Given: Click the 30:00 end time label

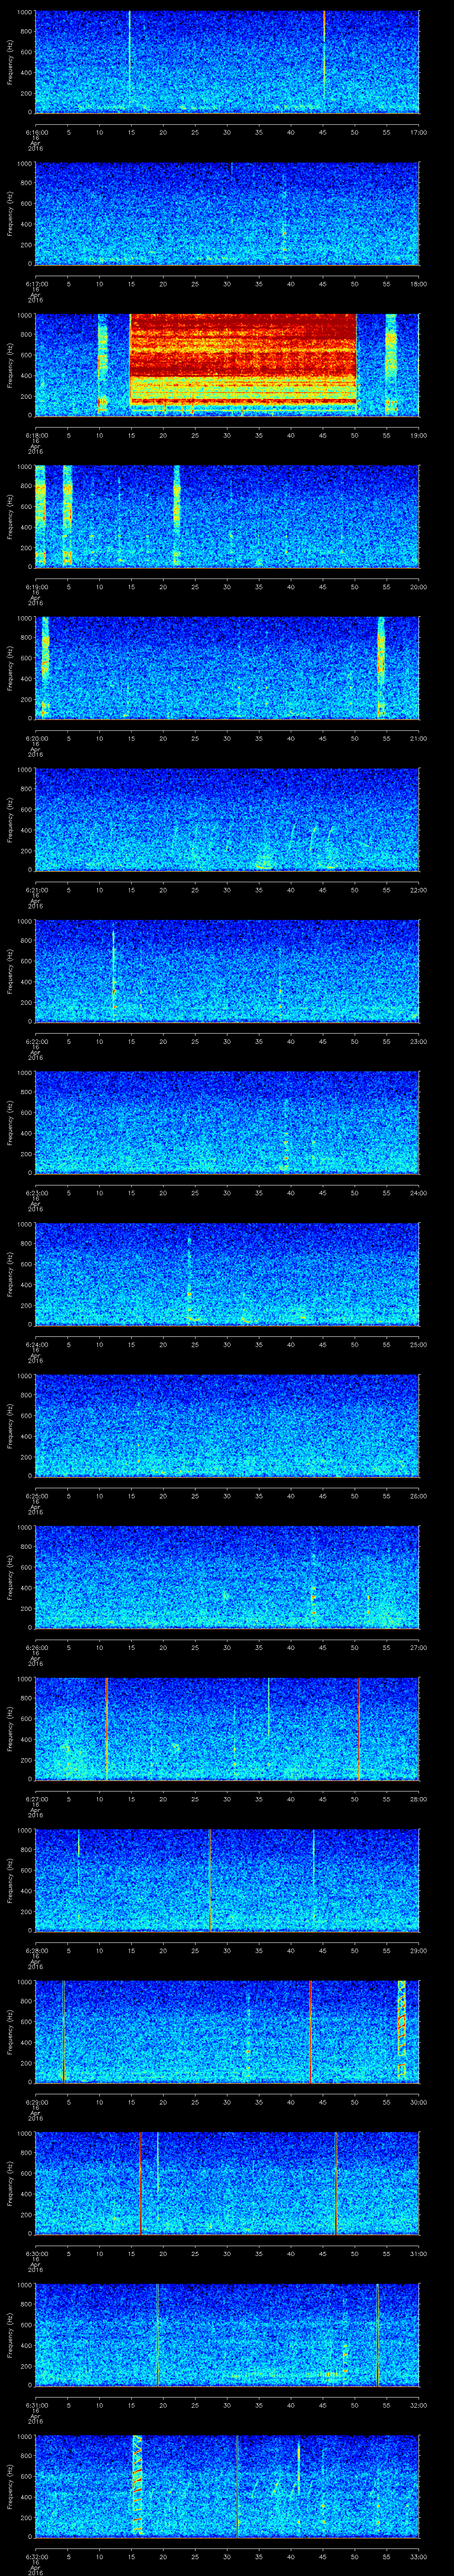Looking at the screenshot, I should click(419, 2102).
